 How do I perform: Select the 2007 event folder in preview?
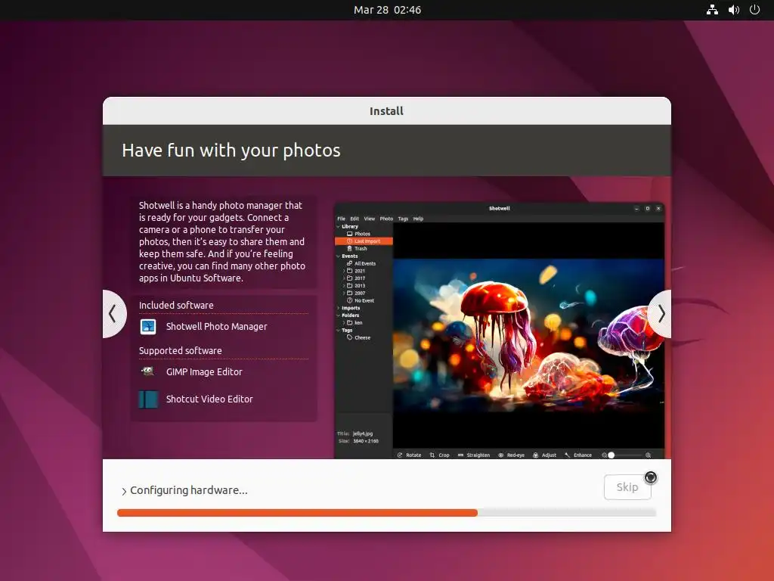[357, 293]
